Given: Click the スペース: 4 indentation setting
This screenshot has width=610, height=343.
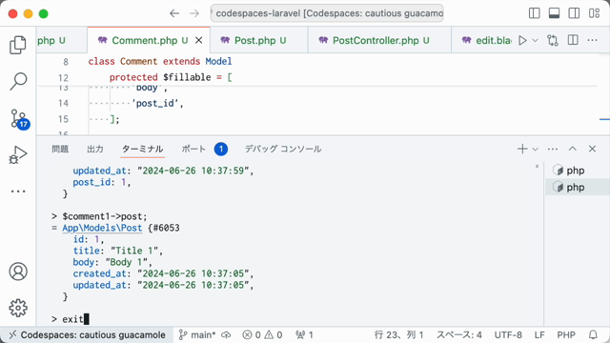Looking at the screenshot, I should pyautogui.click(x=459, y=334).
